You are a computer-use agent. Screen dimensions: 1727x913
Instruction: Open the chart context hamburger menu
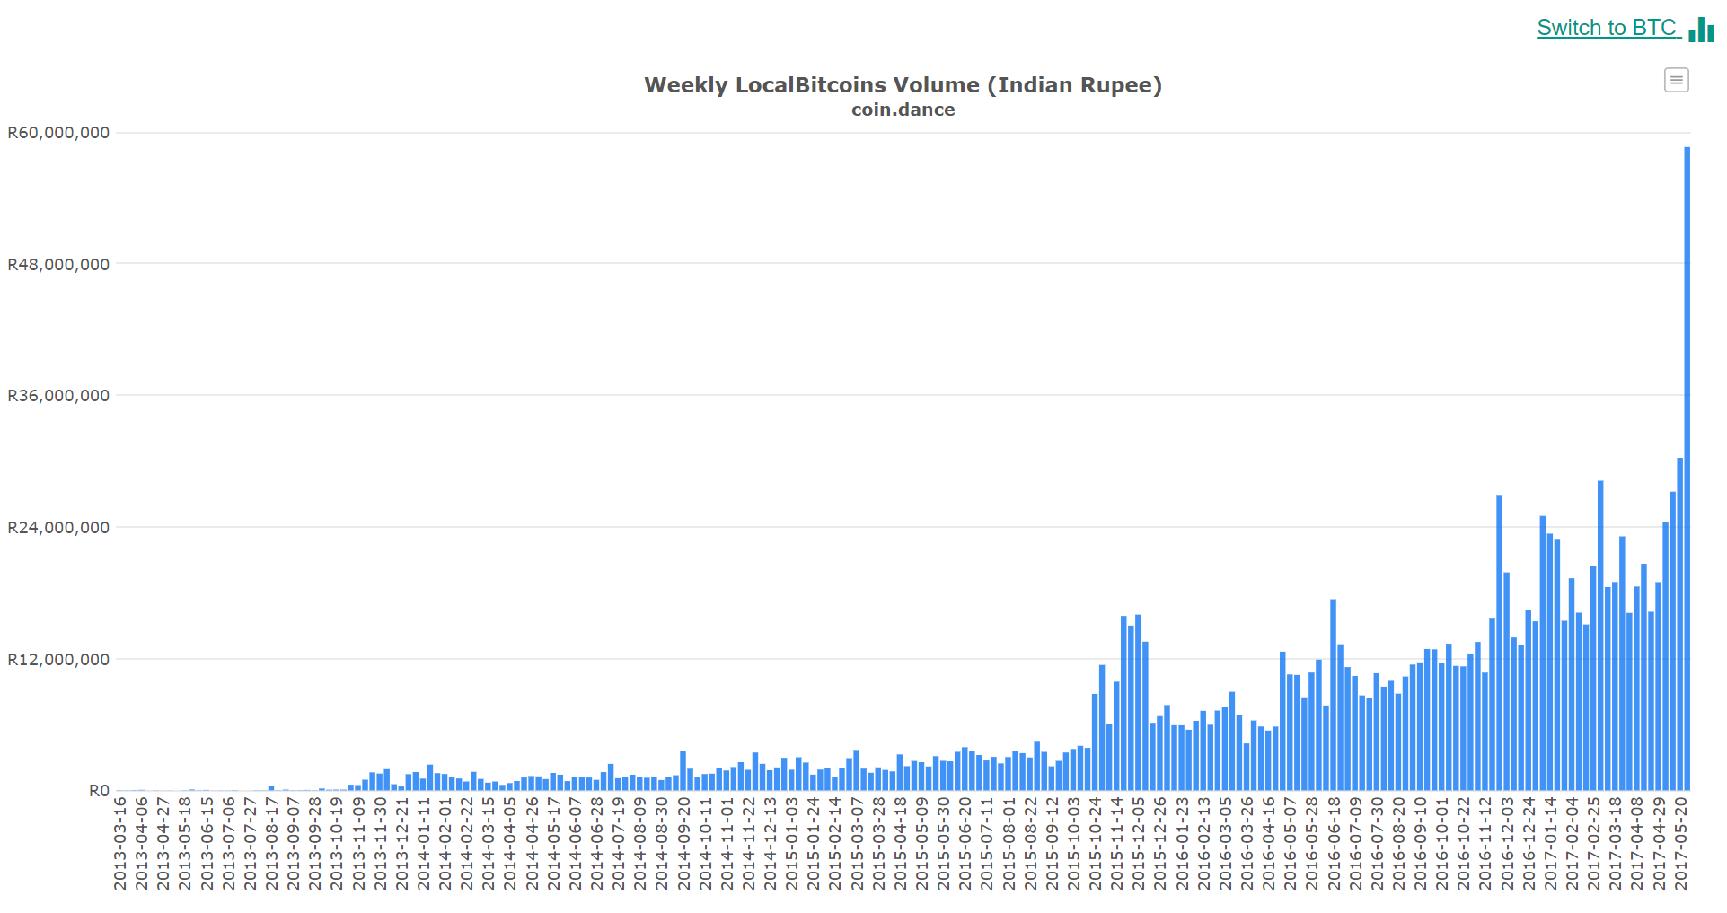click(x=1676, y=80)
